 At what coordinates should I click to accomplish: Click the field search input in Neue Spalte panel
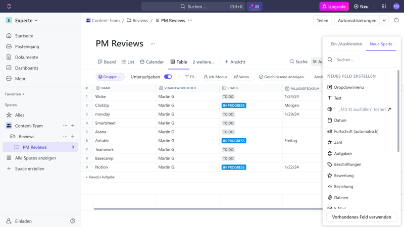364,60
